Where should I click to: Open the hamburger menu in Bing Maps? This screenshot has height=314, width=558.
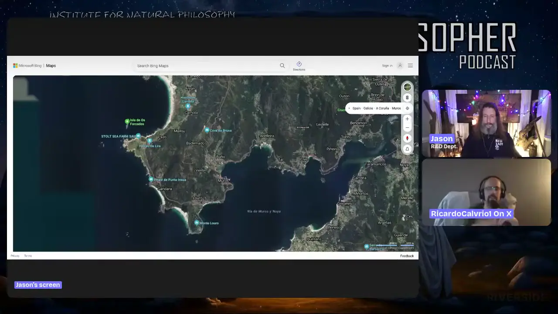click(x=410, y=66)
